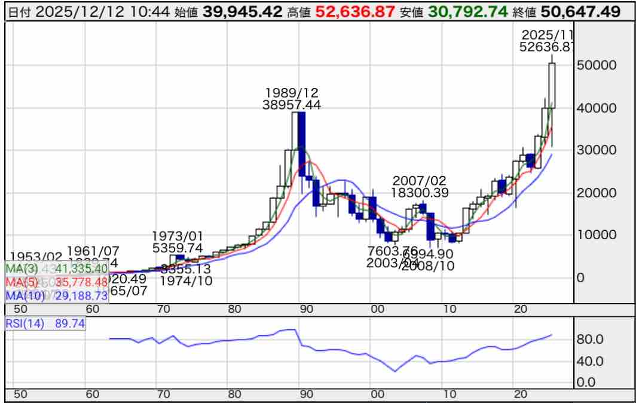636x403 pixels.
Task: Click the 80.0 level on RSI axis
Action: tap(591, 340)
